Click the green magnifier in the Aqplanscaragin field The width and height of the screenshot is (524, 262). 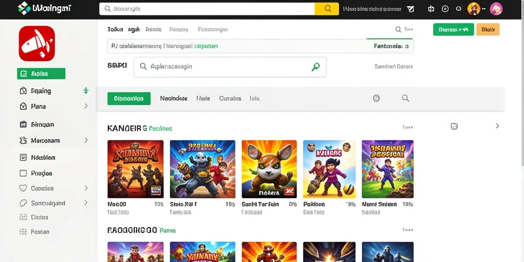point(315,67)
